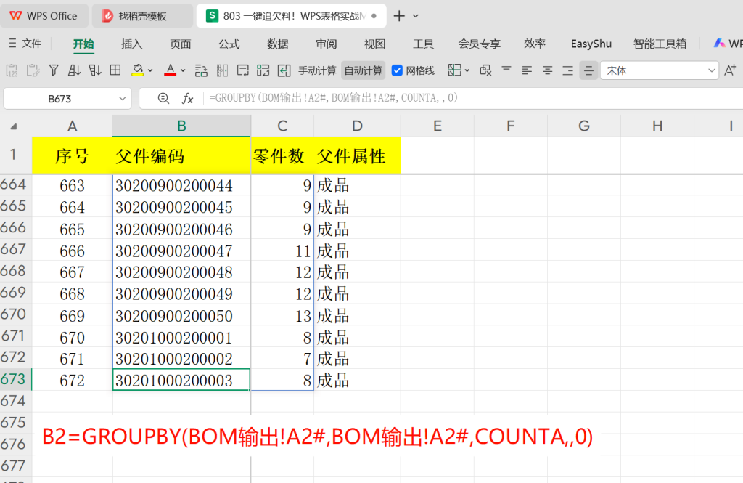The height and width of the screenshot is (483, 743).
Task: Open the 效率 ribbon tab
Action: 535,44
